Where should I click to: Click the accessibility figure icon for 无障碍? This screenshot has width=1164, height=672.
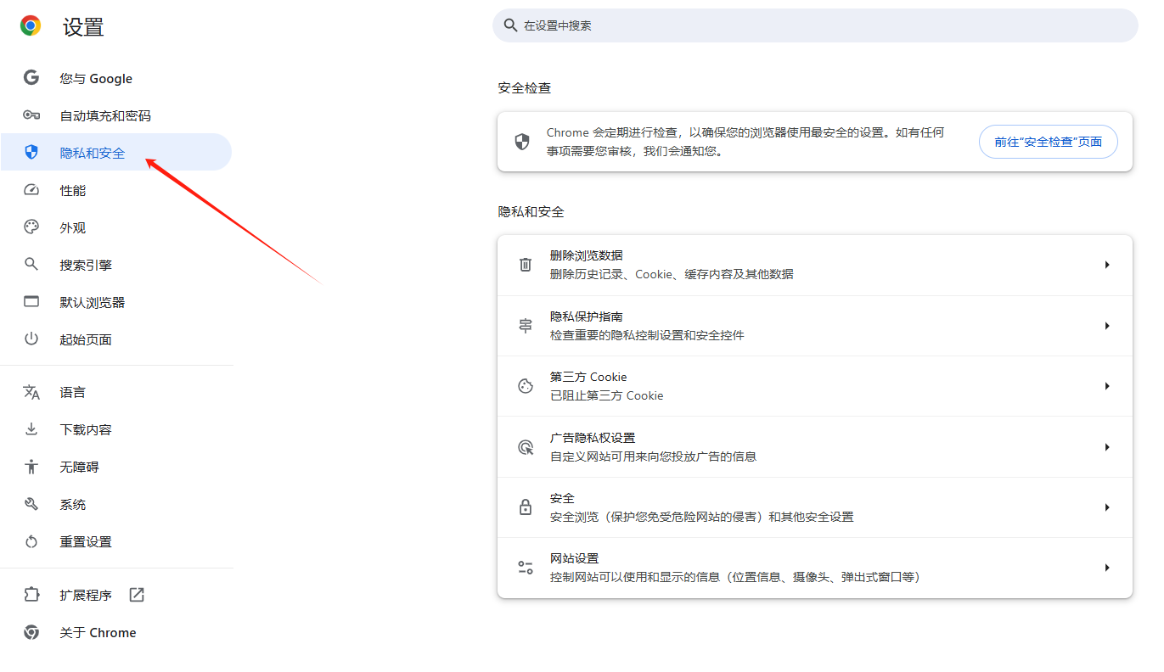point(31,467)
